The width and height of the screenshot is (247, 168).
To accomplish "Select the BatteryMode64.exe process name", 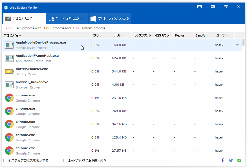I will tap(32, 69).
